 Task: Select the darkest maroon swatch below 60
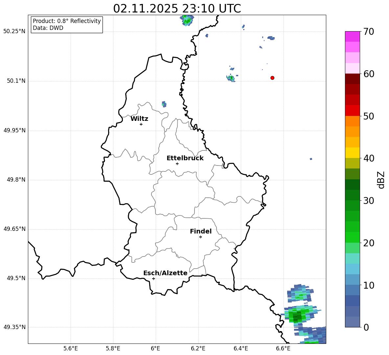(353, 79)
